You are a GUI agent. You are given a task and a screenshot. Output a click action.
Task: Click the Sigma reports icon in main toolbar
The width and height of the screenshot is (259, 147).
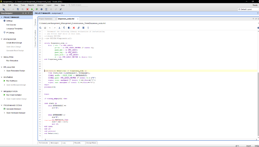point(46,9)
